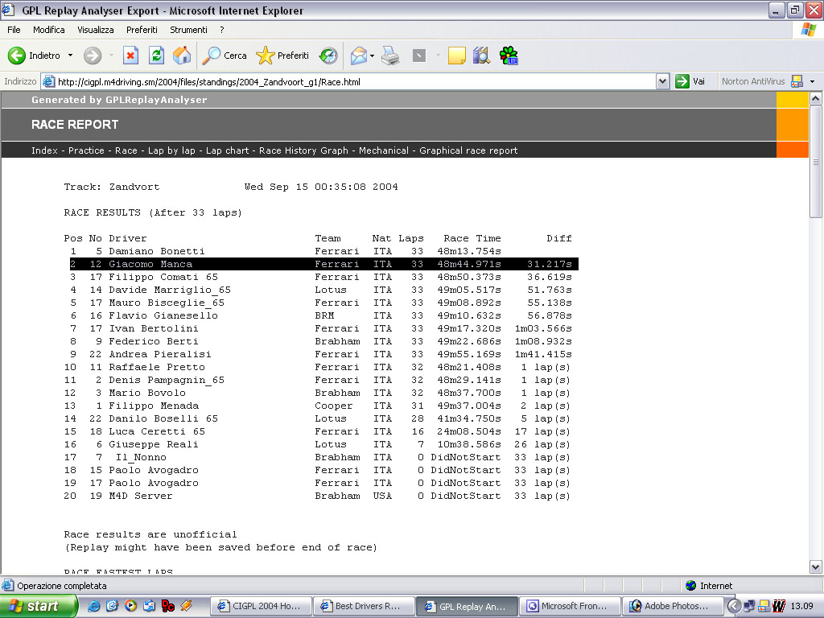
Task: Click the vertical scrollbar down arrow
Action: pos(816,567)
